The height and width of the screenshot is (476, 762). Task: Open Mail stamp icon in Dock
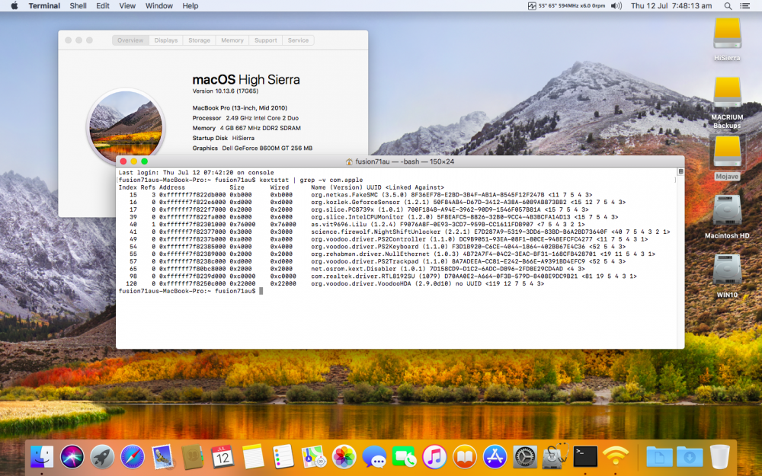click(162, 456)
